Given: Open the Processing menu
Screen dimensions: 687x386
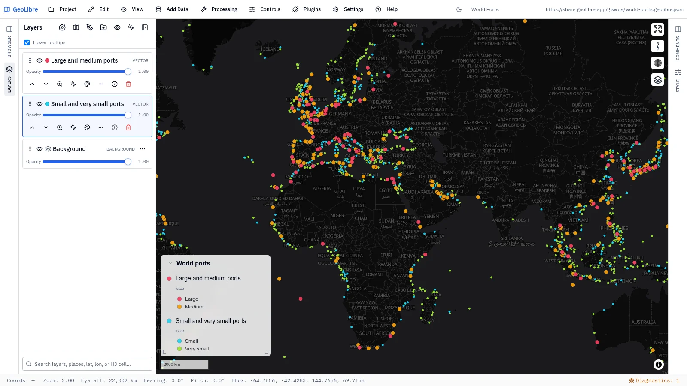Looking at the screenshot, I should click(x=219, y=9).
